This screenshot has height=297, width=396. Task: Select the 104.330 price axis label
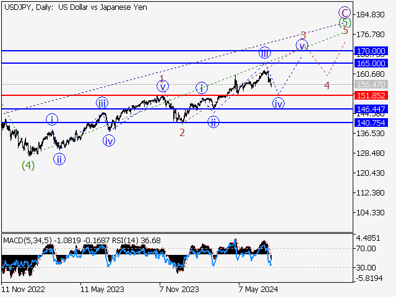pyautogui.click(x=370, y=212)
